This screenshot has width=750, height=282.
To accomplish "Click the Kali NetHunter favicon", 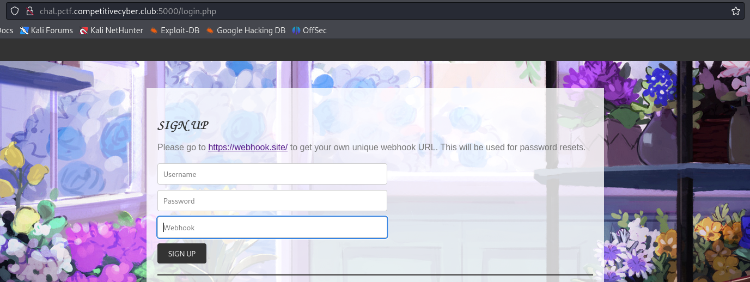I will point(83,30).
